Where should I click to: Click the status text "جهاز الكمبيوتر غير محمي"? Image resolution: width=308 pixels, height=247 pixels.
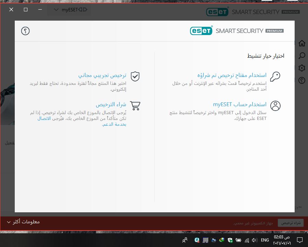click(253, 223)
